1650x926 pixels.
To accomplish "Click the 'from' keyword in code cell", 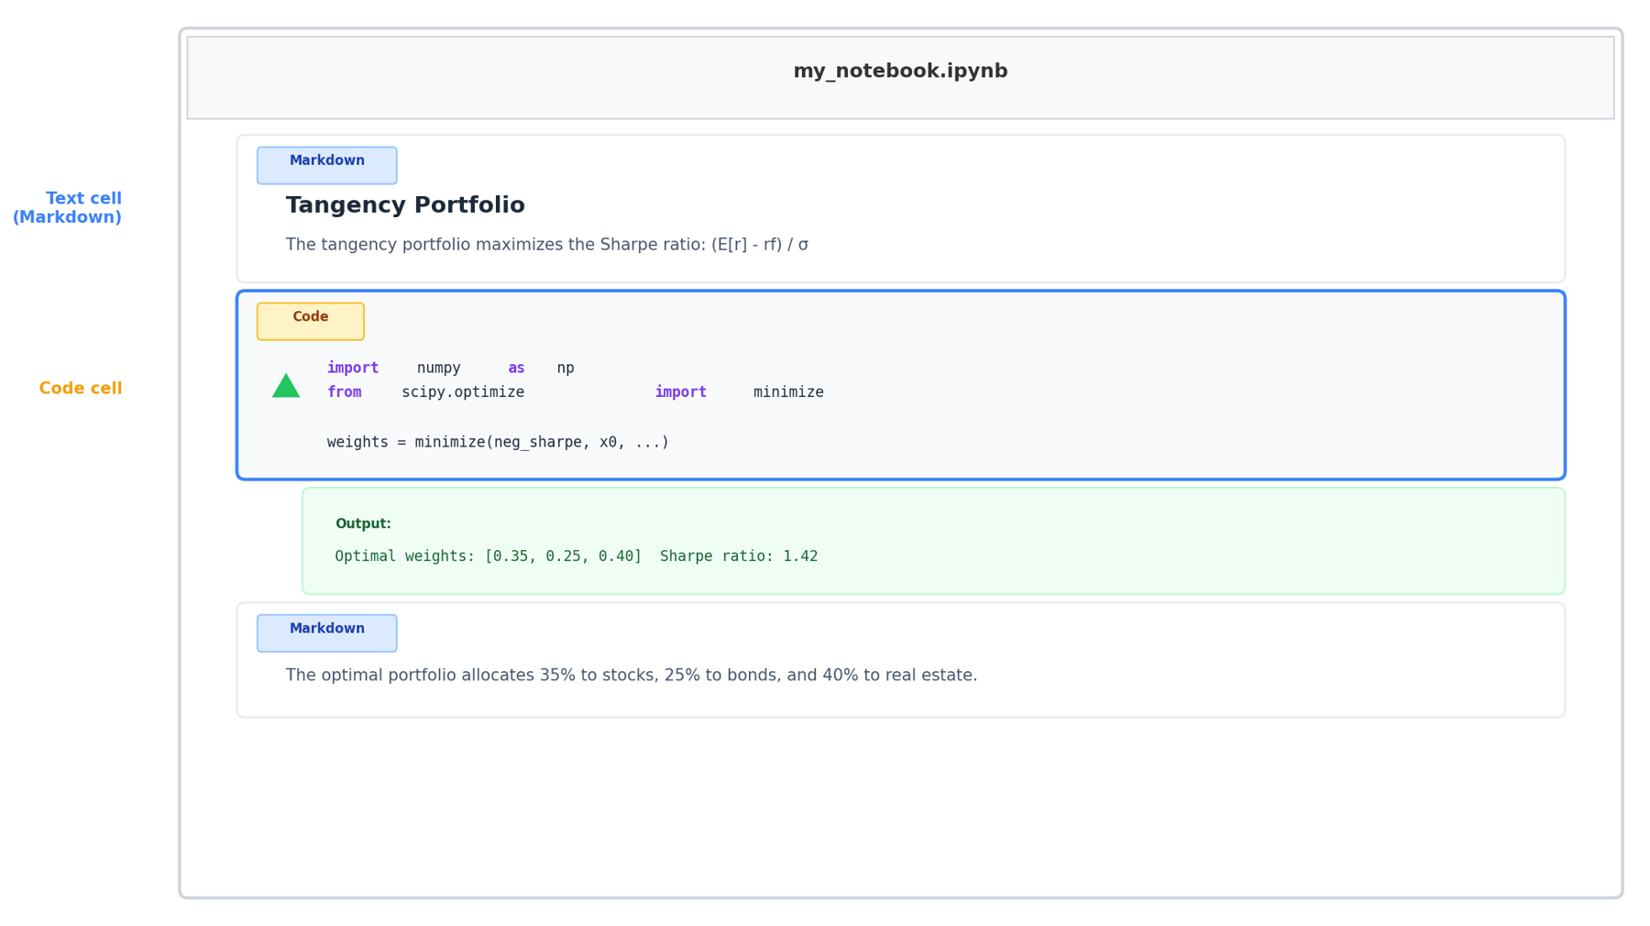I will click(344, 392).
